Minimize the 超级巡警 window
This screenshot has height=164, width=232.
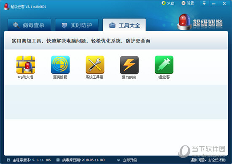coord(214,4)
